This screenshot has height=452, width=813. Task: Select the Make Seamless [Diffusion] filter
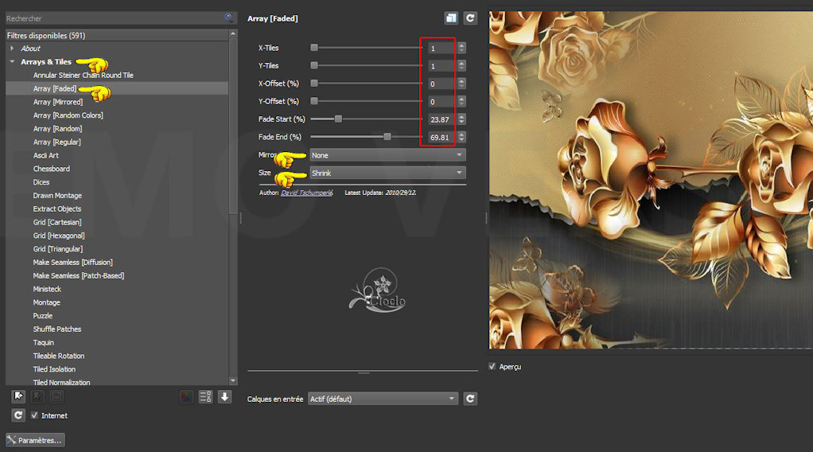click(72, 262)
